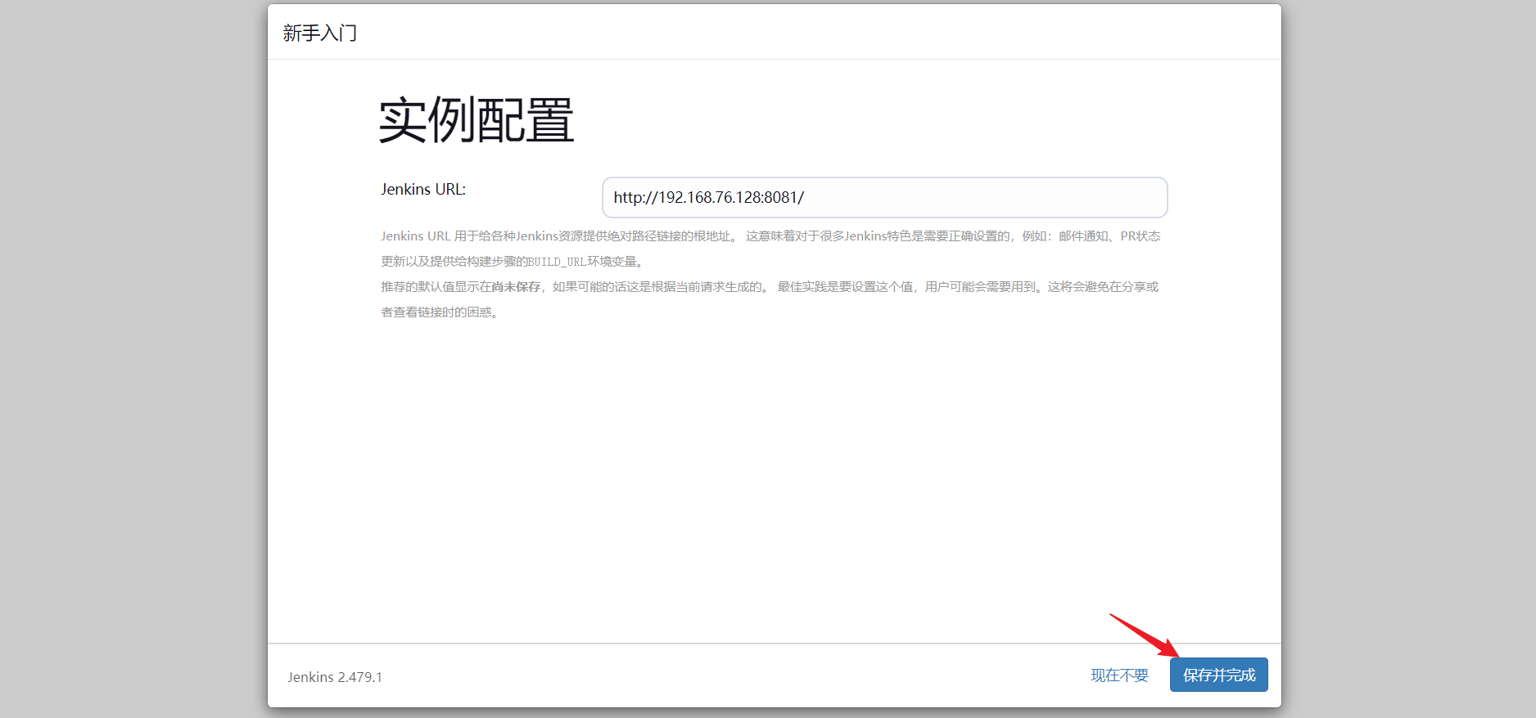Screen dimensions: 1536x718
Task: Click the 实例配置 heading
Action: pyautogui.click(x=476, y=121)
